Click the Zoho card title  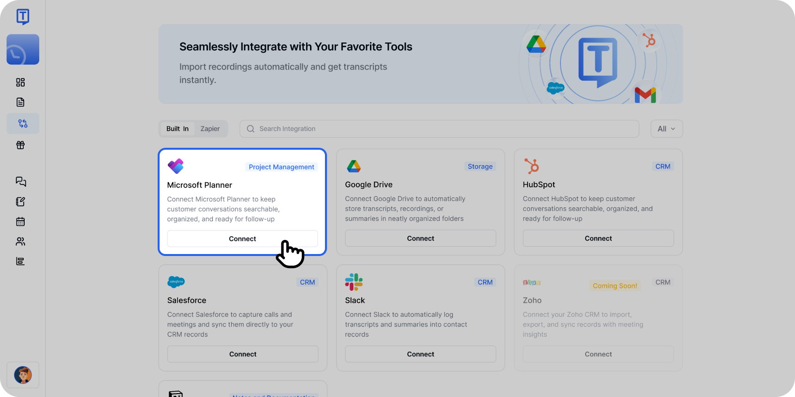click(x=532, y=300)
